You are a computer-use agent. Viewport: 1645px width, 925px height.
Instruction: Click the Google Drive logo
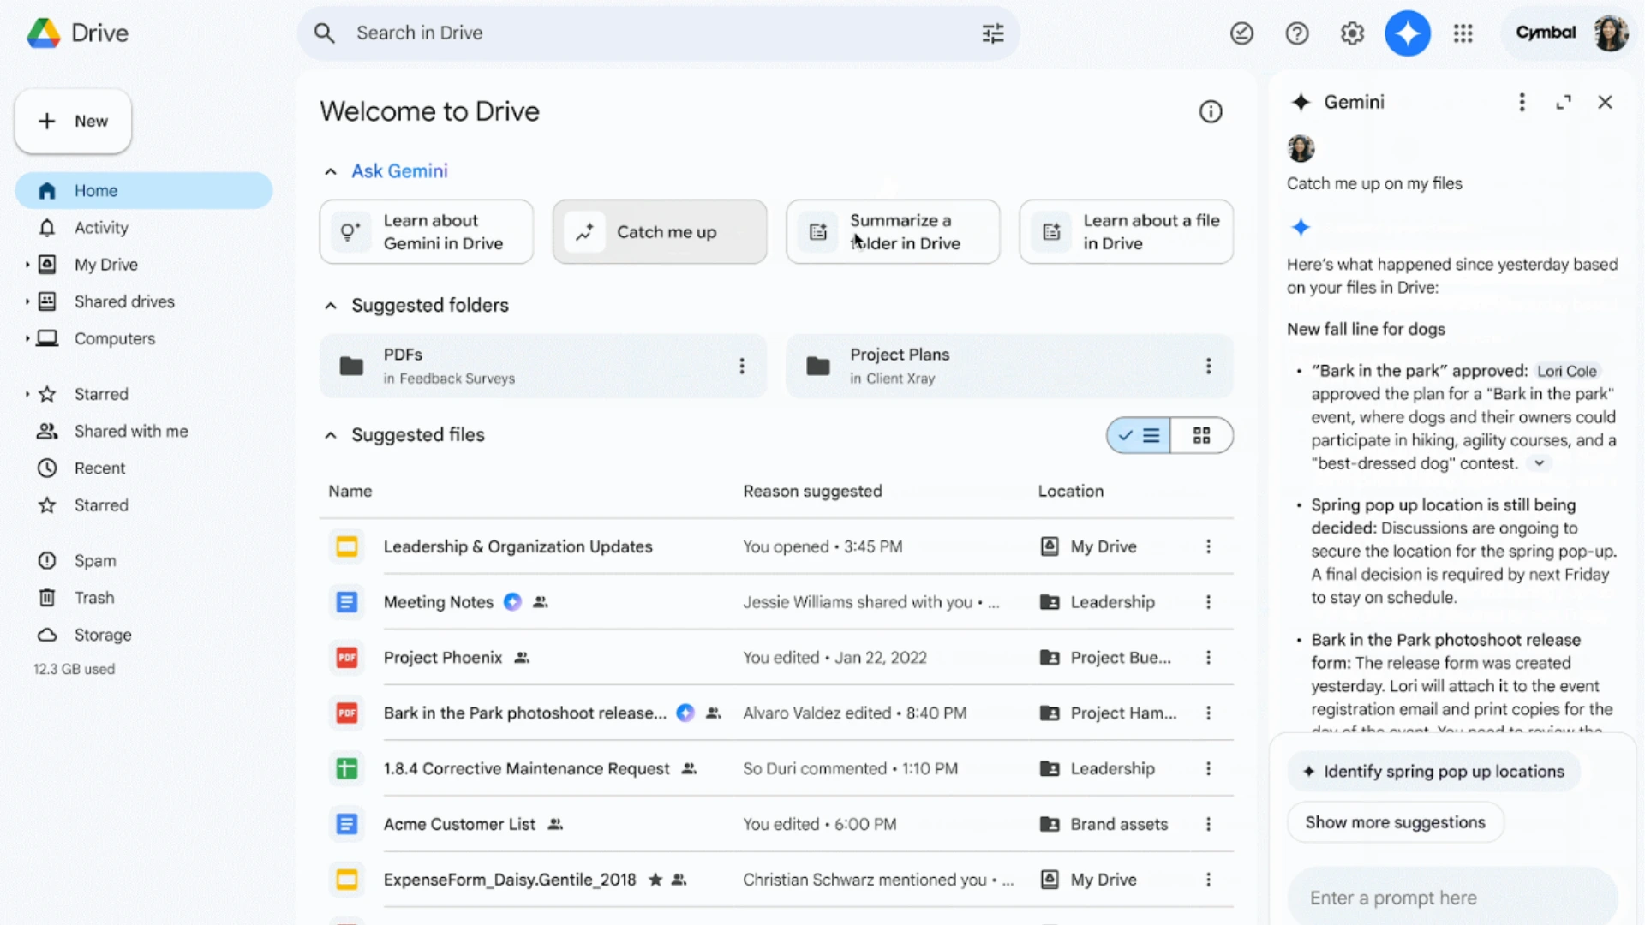(x=44, y=33)
